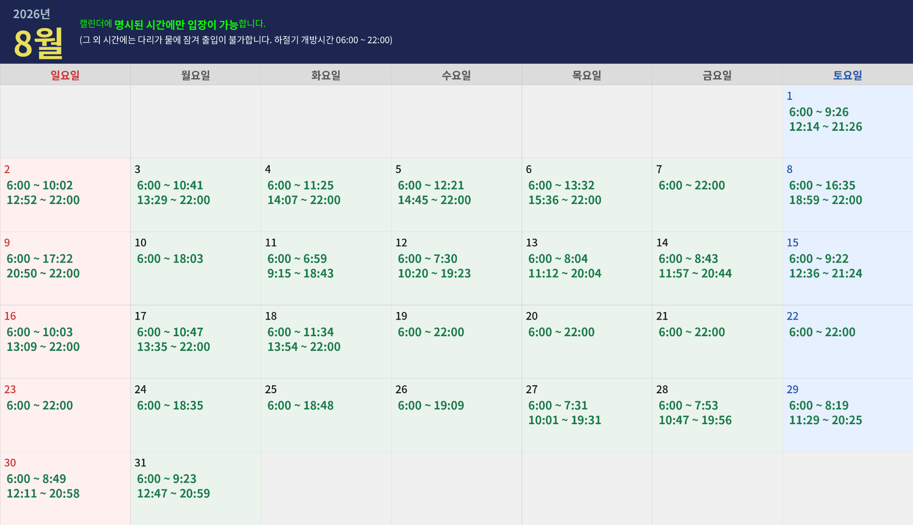913x525 pixels.
Task: Click date number 29
Action: click(792, 389)
